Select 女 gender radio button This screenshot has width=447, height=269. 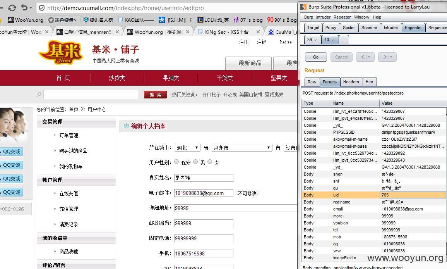[x=210, y=162]
